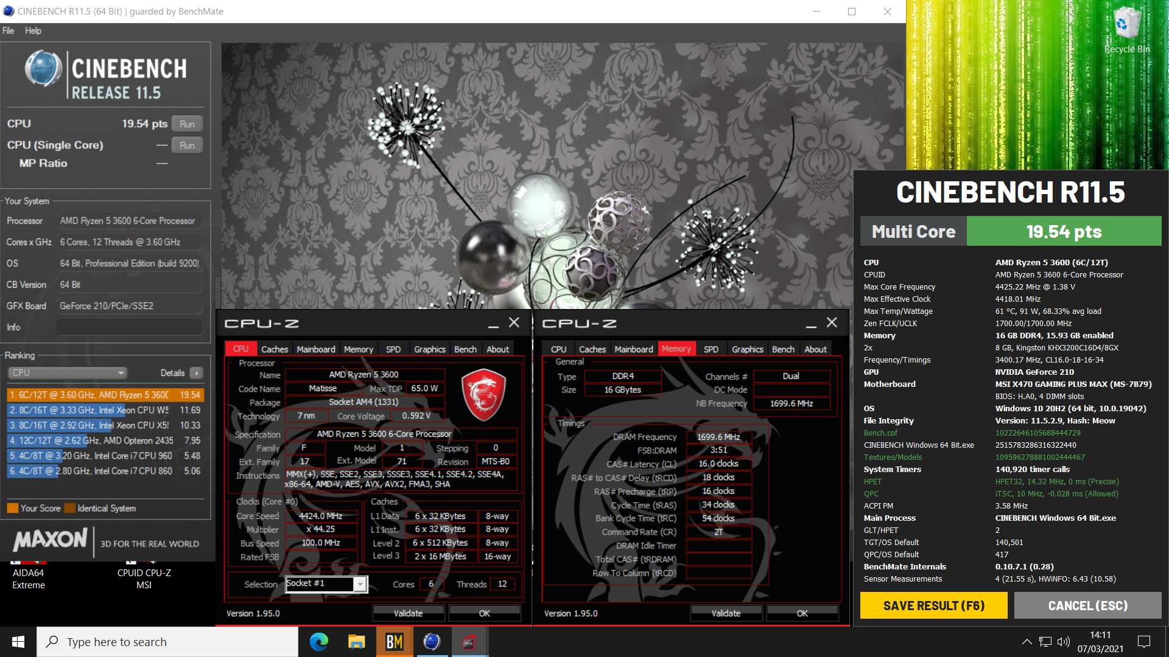Select the Core i7 CPU 960 ranking row
Image resolution: width=1169 pixels, height=657 pixels.
(x=105, y=456)
